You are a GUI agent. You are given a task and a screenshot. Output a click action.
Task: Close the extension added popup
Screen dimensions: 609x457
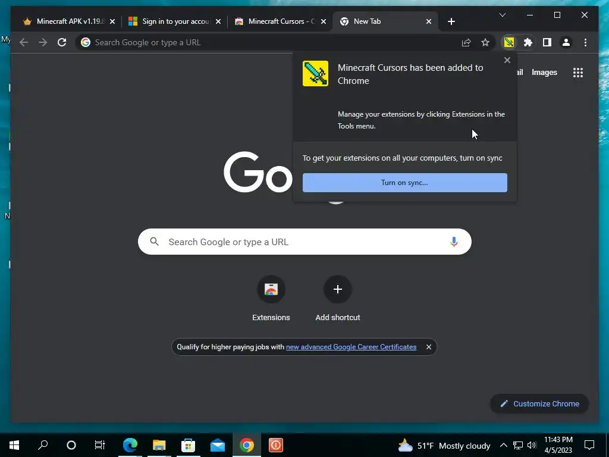(x=507, y=60)
